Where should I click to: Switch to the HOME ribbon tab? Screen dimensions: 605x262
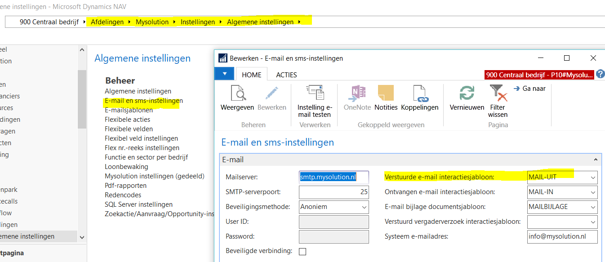click(x=252, y=75)
